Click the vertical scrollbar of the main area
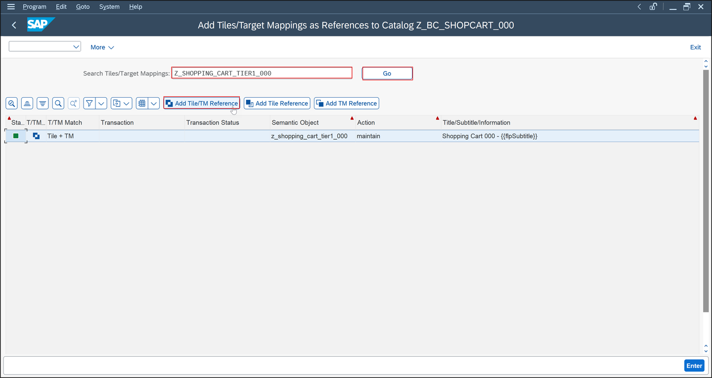712x378 pixels. pos(706,190)
